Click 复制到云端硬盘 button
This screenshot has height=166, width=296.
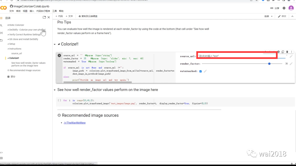coord(88,16)
